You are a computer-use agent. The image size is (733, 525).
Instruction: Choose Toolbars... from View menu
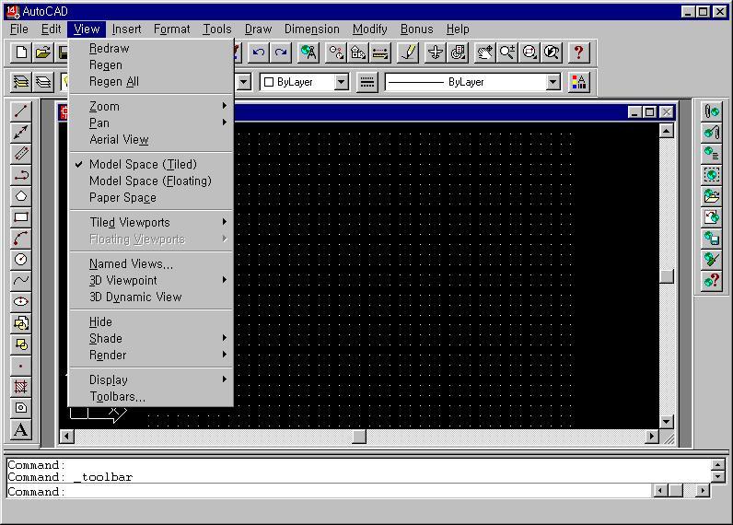151,396
